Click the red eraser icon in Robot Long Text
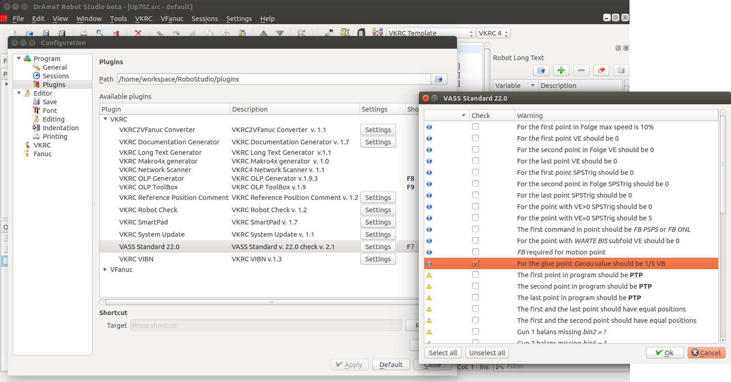731x382 pixels. pos(601,70)
